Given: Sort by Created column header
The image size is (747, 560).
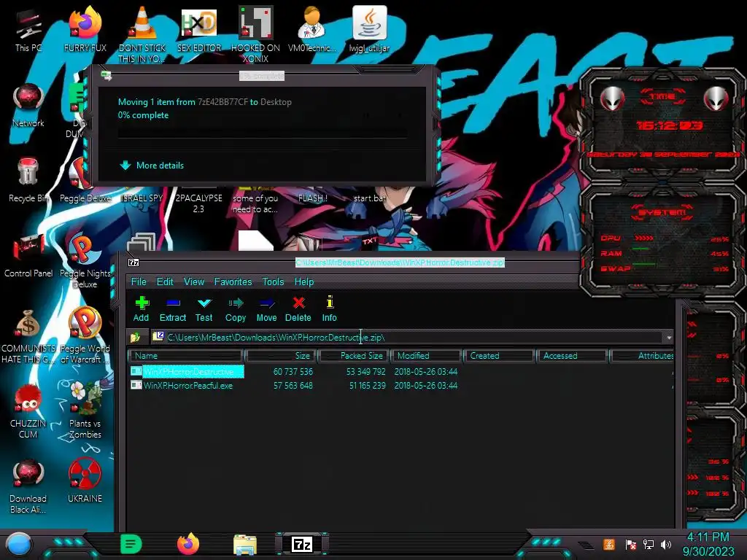Looking at the screenshot, I should 499,356.
